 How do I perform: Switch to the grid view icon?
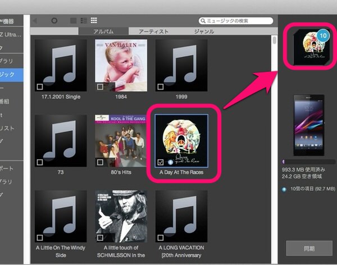[94, 20]
